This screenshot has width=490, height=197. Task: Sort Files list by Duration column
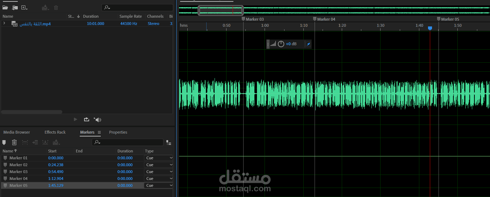pyautogui.click(x=91, y=16)
